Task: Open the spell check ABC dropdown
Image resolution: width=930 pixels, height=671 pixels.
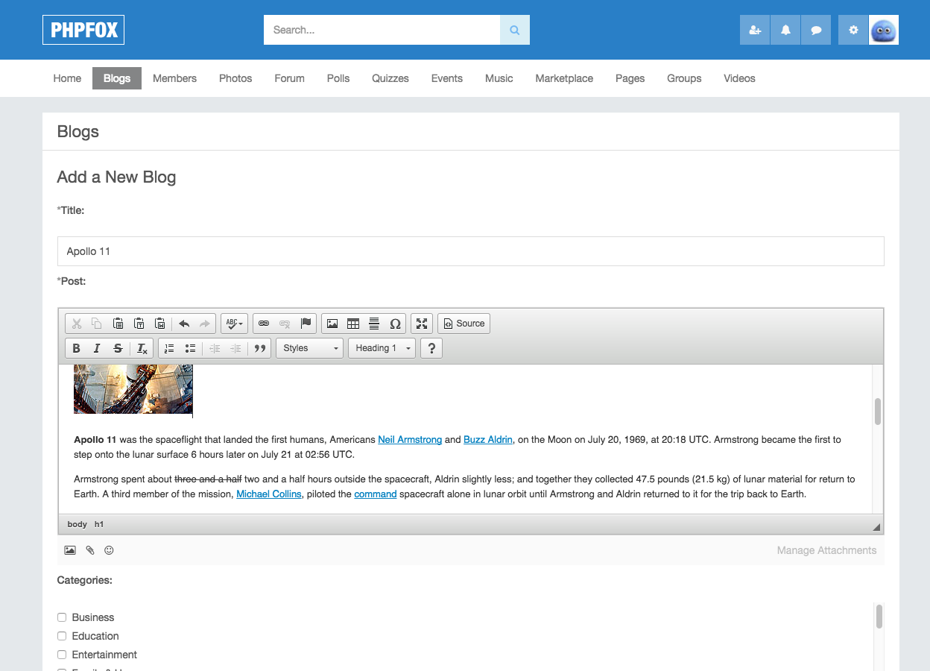Action: point(234,324)
